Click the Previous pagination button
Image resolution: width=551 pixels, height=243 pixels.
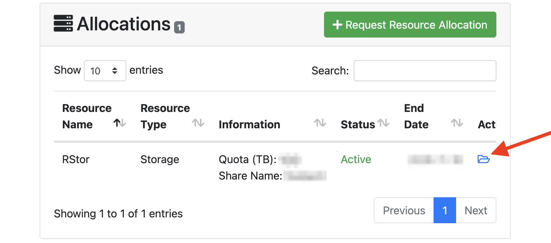[404, 210]
